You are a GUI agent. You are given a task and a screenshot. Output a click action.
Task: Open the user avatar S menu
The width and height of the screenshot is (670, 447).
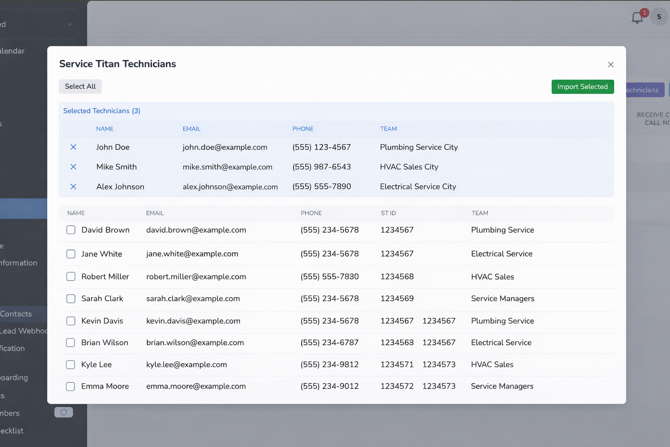tap(659, 17)
